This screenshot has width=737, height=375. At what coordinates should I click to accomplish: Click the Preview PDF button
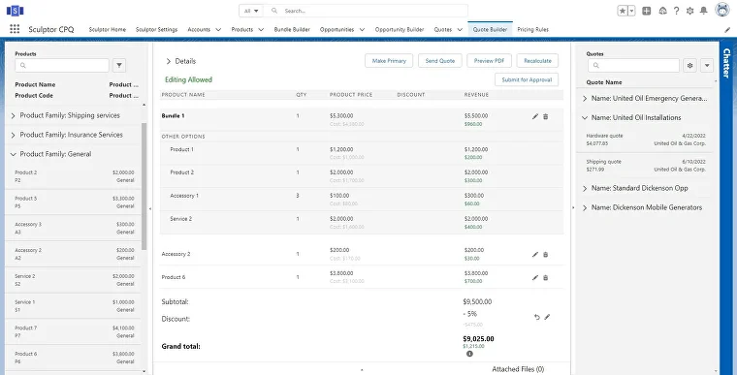(490, 61)
